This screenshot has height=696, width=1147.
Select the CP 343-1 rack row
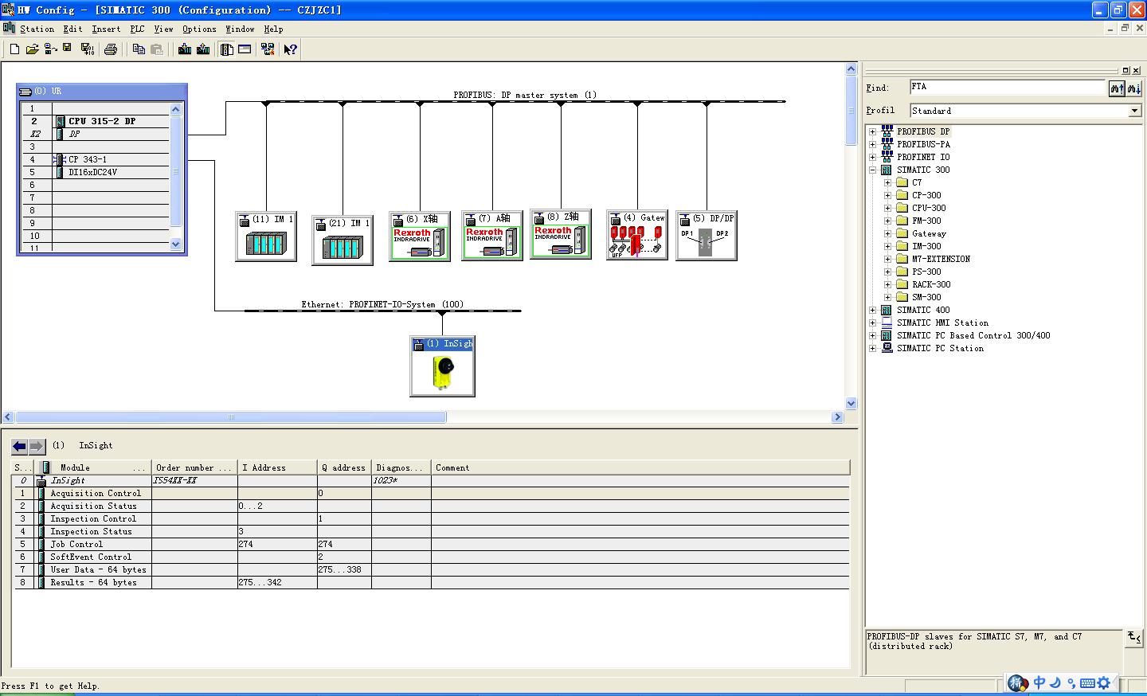click(96, 159)
